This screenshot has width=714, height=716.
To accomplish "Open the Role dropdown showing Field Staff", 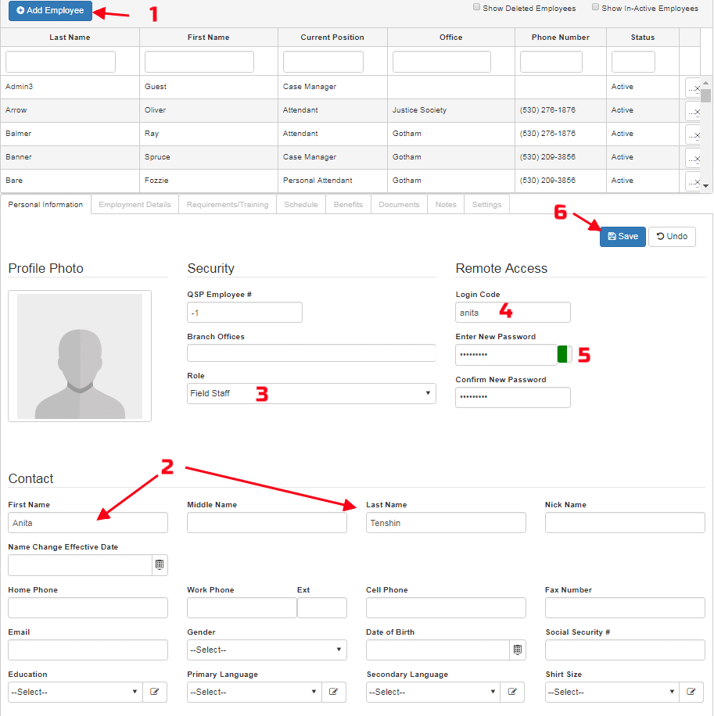I will pyautogui.click(x=310, y=393).
